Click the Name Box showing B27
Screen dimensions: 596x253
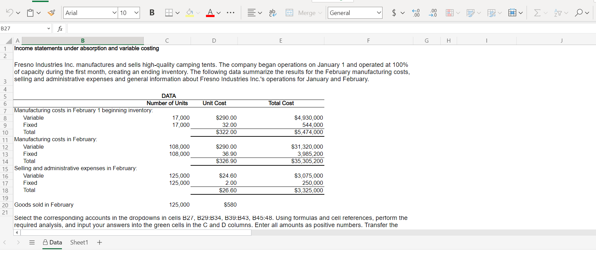pyautogui.click(x=23, y=28)
